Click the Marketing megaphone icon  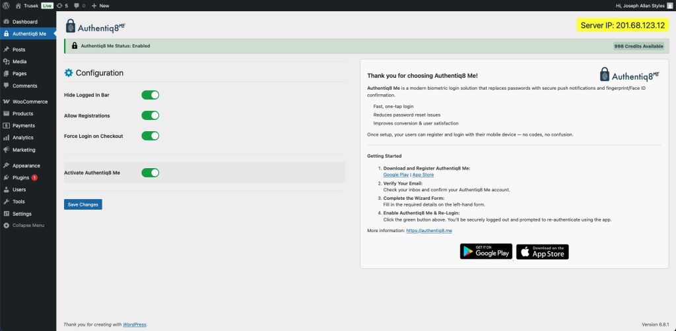coord(6,150)
